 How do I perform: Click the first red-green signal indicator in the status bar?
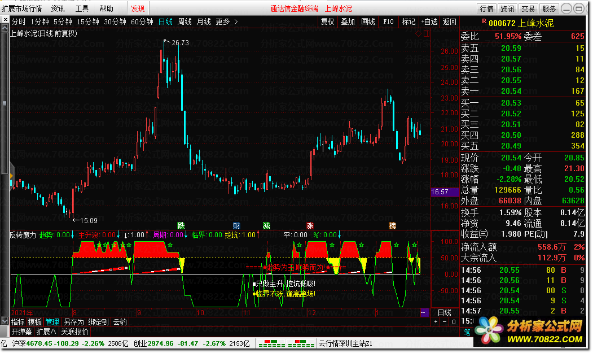click(271, 343)
